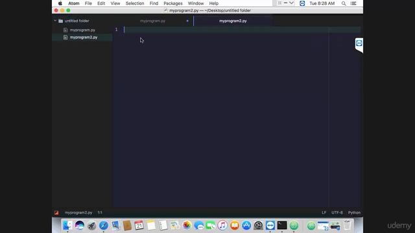The width and height of the screenshot is (415, 233).
Task: Open Notification Center list icon
Action: (353, 3)
